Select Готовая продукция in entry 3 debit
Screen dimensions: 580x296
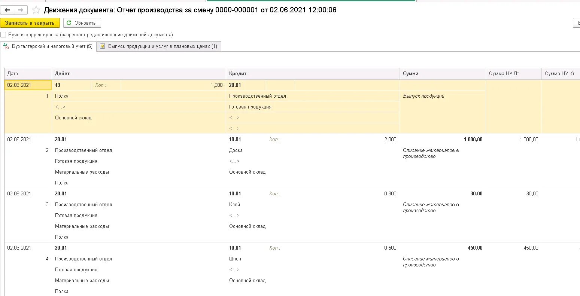76,216
